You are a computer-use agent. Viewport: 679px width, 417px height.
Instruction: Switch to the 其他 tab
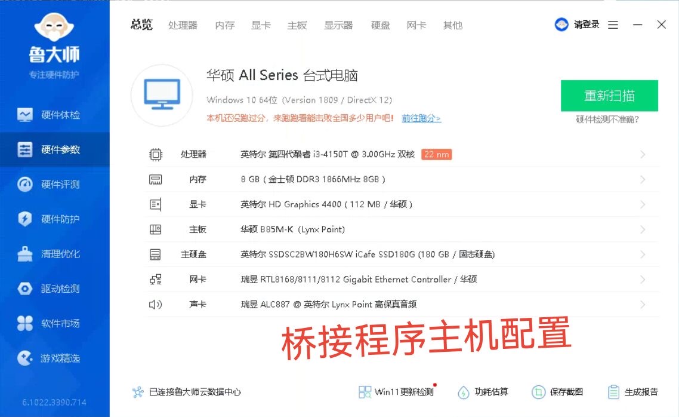[453, 25]
